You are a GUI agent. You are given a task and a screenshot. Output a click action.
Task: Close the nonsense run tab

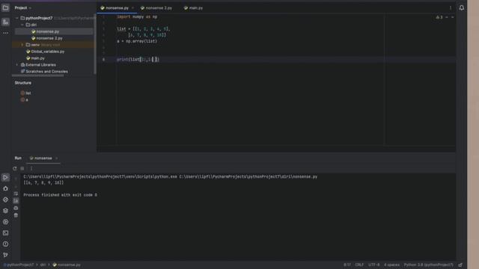pyautogui.click(x=57, y=158)
